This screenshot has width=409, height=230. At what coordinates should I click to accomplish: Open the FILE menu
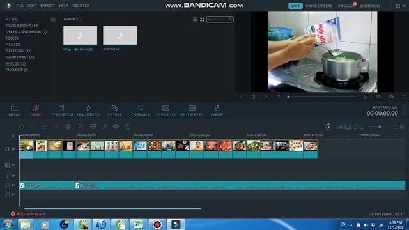pos(20,6)
